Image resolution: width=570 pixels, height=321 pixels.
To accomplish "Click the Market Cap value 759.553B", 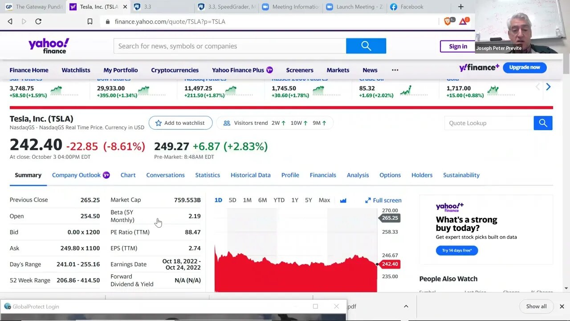I will pos(187,200).
